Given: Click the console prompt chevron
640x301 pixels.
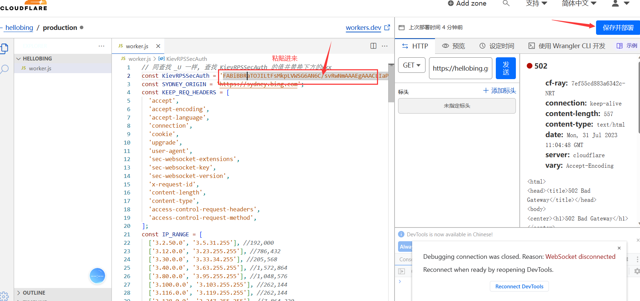Looking at the screenshot, I should tap(400, 281).
